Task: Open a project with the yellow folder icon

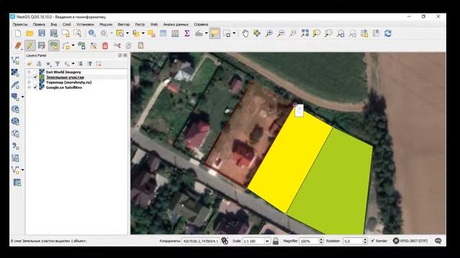Action: click(x=29, y=34)
